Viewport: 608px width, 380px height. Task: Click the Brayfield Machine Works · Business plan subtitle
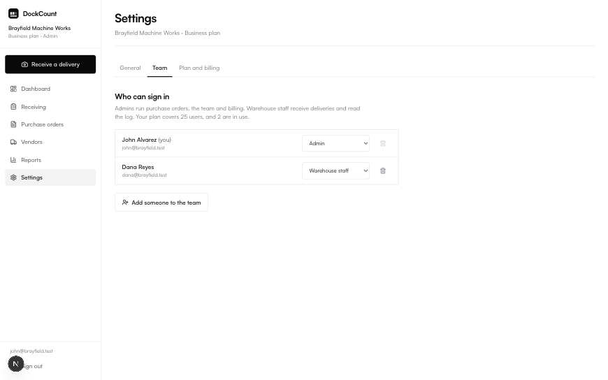(x=168, y=33)
